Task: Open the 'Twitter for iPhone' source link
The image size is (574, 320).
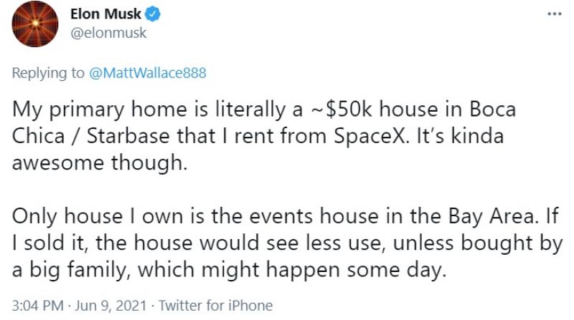Action: pos(215,306)
